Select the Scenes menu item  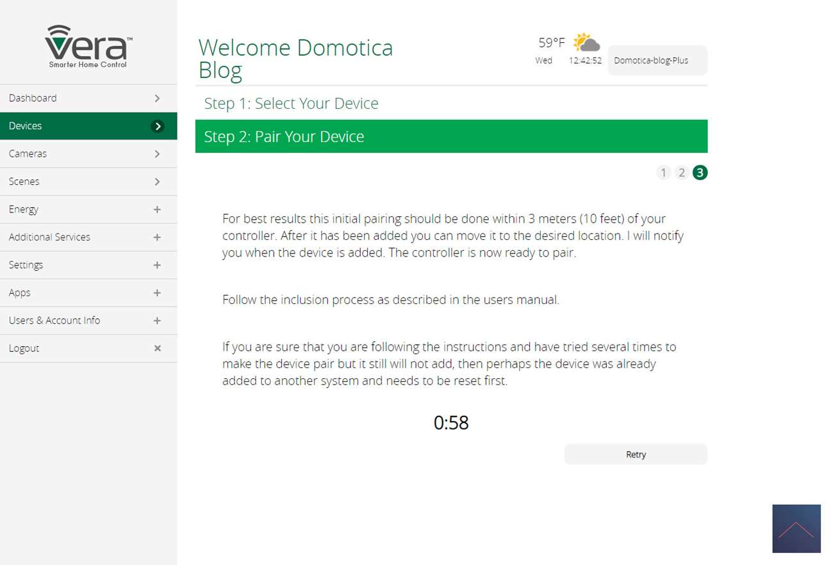pos(24,182)
